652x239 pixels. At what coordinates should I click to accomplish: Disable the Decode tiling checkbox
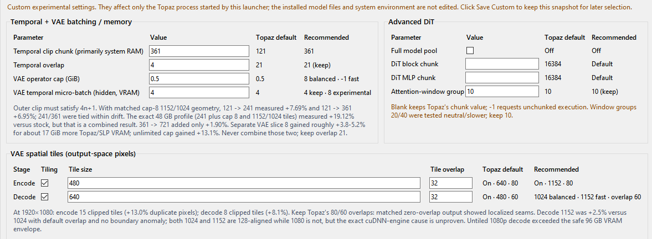pyautogui.click(x=44, y=196)
